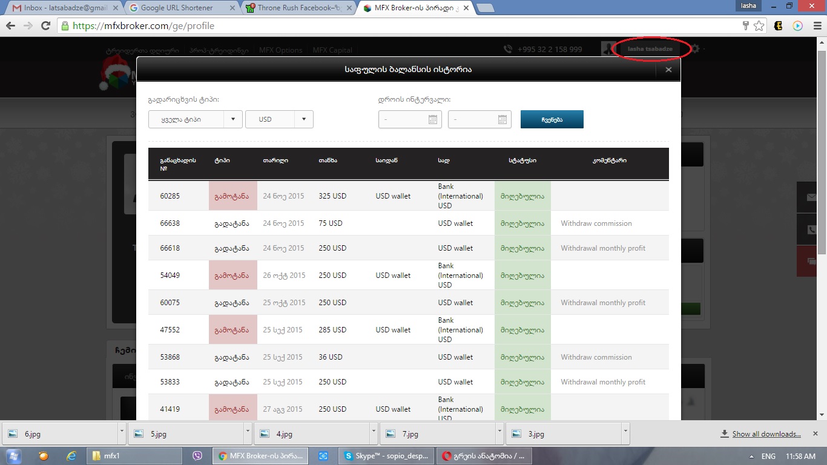This screenshot has height=465, width=827.
Task: Bookmark this page with the star icon
Action: (759, 26)
